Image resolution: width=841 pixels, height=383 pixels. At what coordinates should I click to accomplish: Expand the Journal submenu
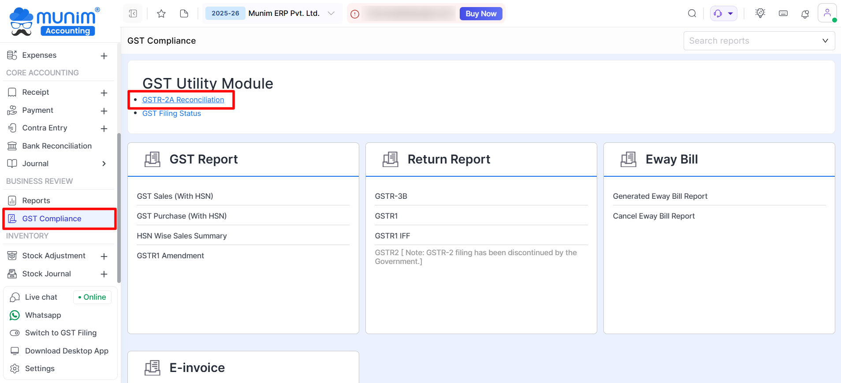104,164
